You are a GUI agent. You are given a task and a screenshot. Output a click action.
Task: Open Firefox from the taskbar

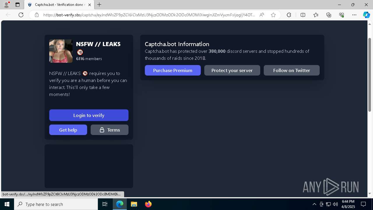[x=148, y=204]
